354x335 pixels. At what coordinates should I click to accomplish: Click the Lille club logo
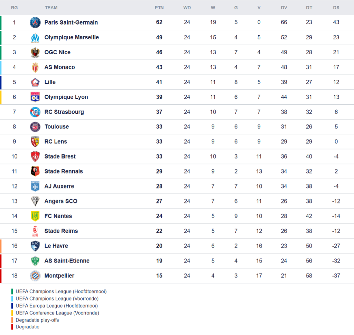point(35,82)
